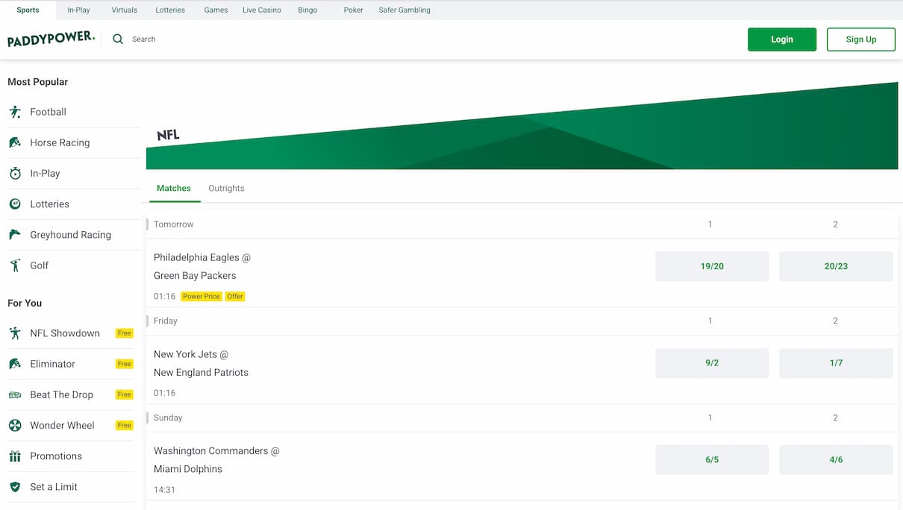Select 19/20 odds for Philadelphia Eagles

[711, 265]
